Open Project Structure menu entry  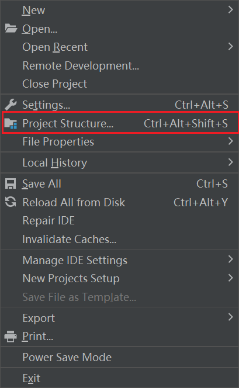click(x=120, y=123)
